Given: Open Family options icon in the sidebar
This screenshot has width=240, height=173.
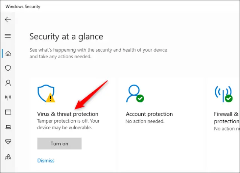Looking at the screenshot, I should point(7,157).
